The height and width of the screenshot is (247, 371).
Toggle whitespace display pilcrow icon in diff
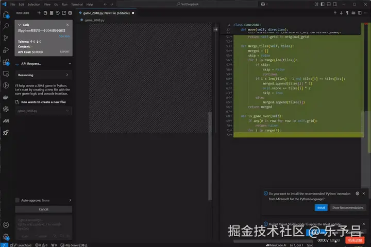[347, 13]
